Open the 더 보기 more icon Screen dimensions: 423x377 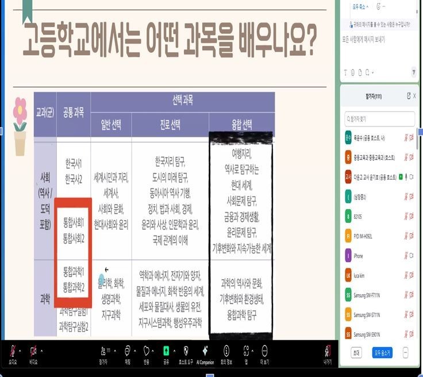[264, 351]
